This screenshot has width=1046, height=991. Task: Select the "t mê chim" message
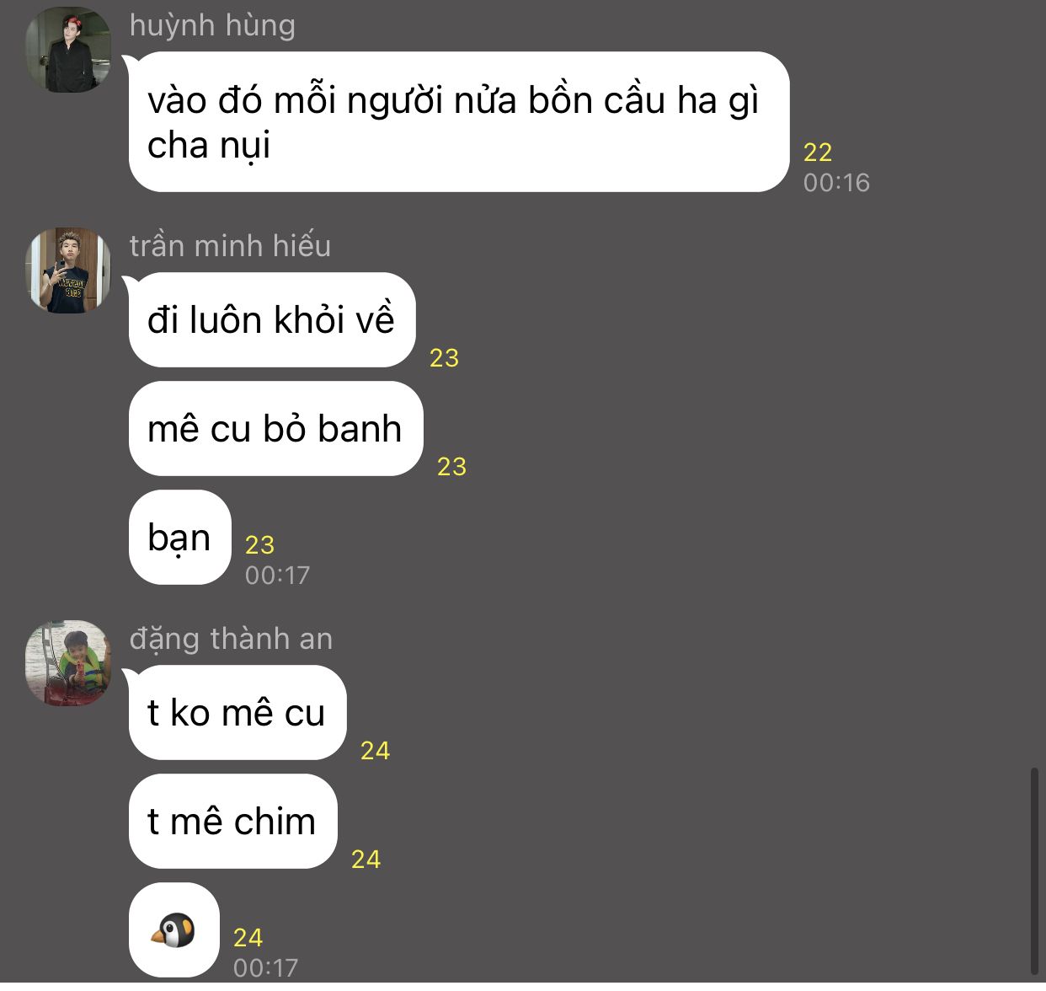tap(233, 822)
